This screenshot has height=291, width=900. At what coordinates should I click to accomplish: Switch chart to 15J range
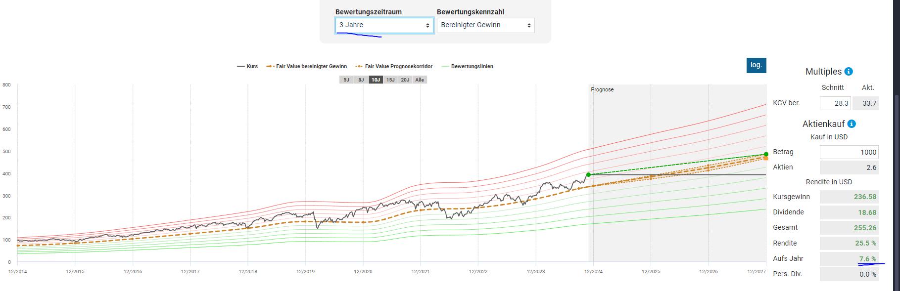(390, 80)
